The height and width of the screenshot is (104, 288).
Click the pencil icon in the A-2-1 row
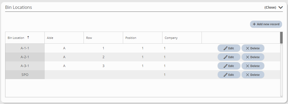tap(225, 57)
